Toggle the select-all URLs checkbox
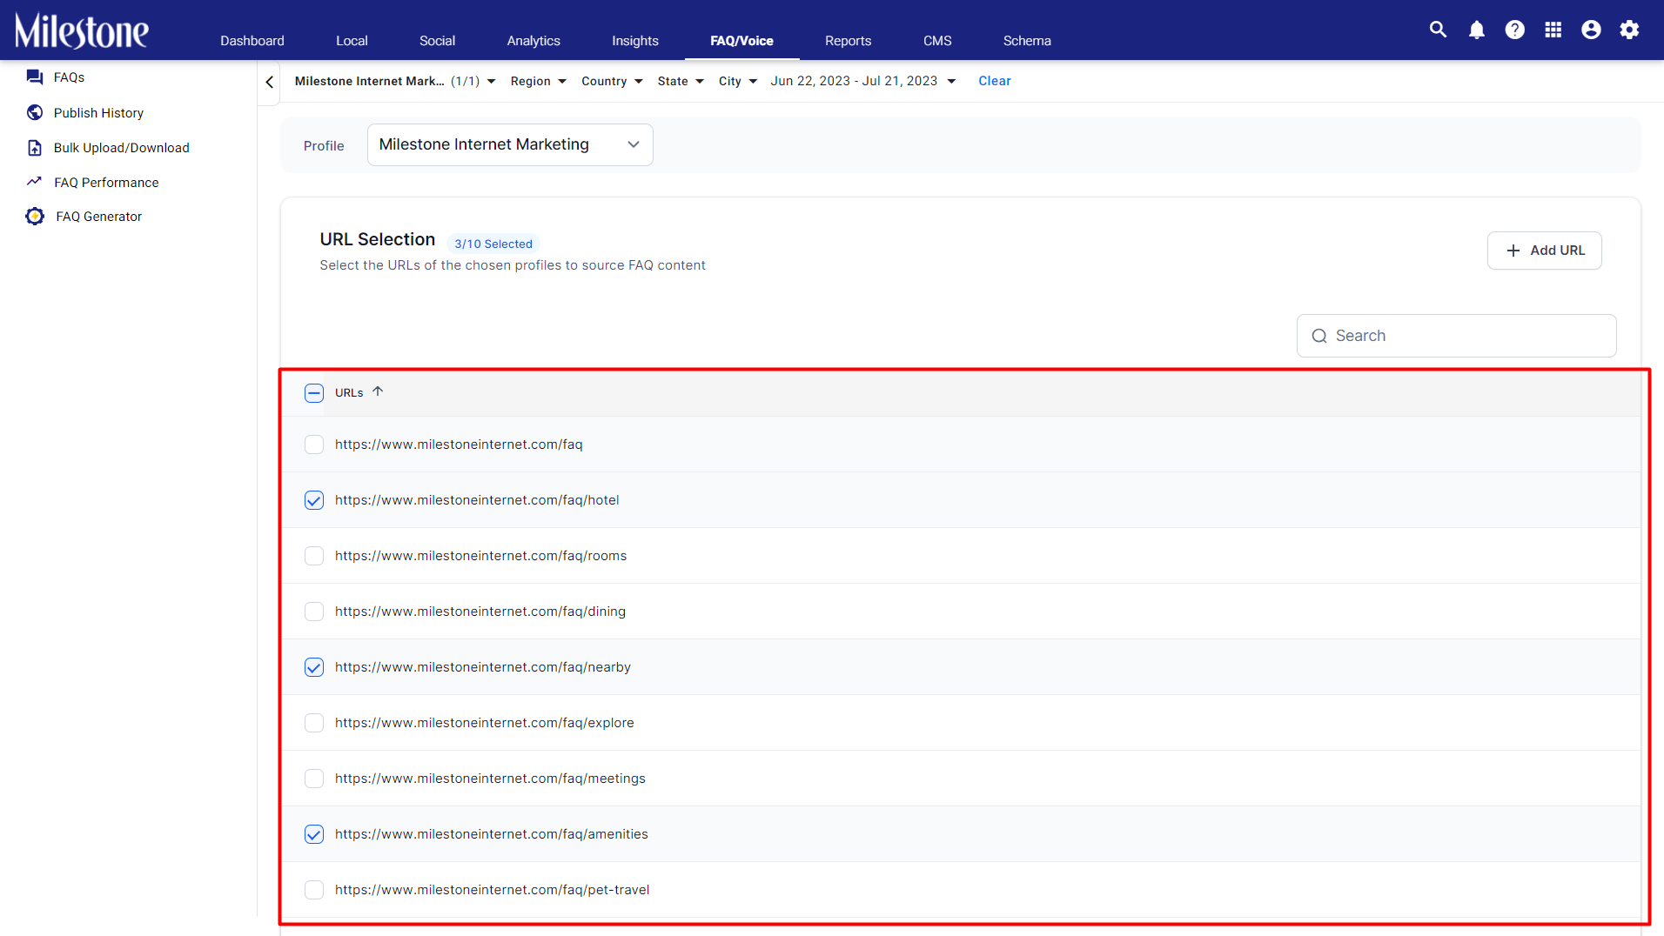The image size is (1664, 936). coord(314,393)
